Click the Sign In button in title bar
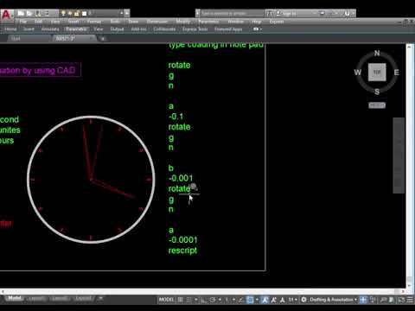 [286, 13]
